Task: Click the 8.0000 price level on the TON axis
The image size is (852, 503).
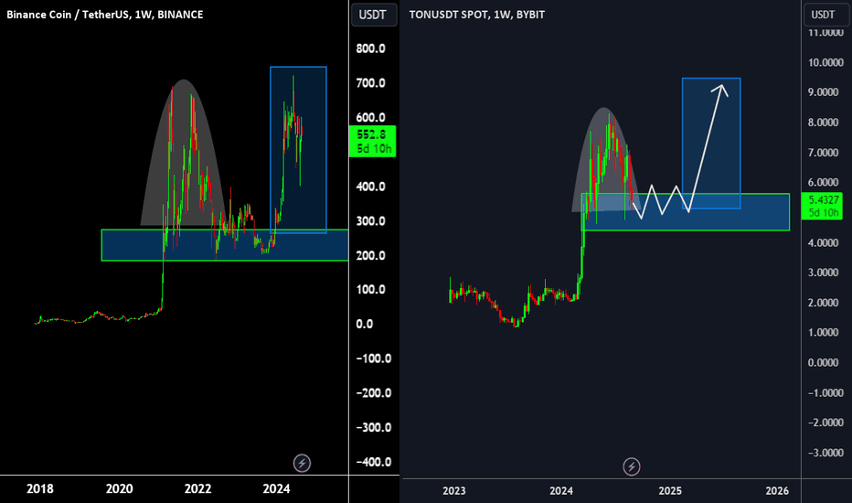Action: (x=823, y=123)
